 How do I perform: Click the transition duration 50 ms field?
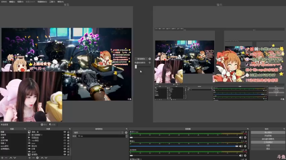coord(101,136)
